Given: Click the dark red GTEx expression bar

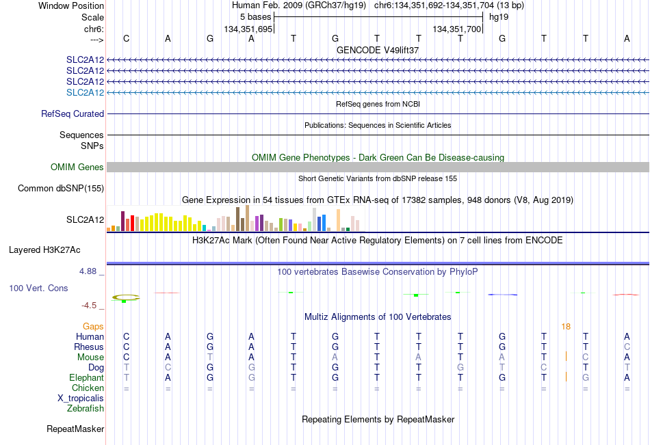Looking at the screenshot, I should (122, 221).
